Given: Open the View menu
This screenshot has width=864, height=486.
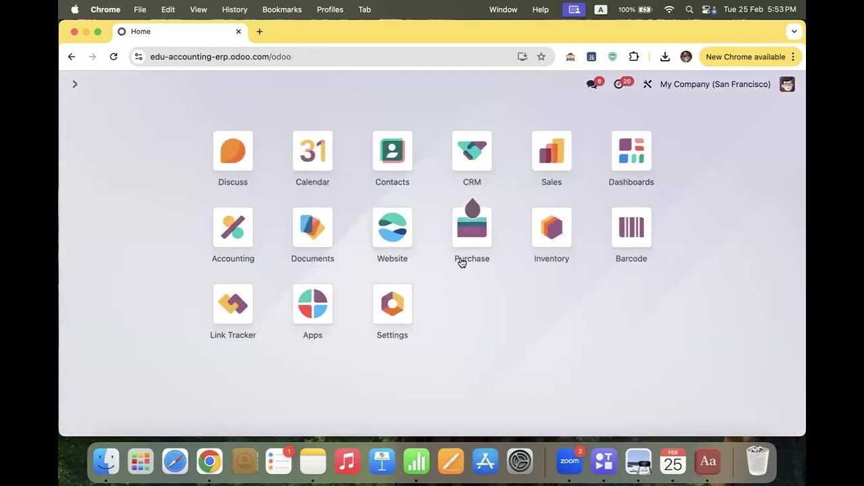Looking at the screenshot, I should pyautogui.click(x=198, y=9).
